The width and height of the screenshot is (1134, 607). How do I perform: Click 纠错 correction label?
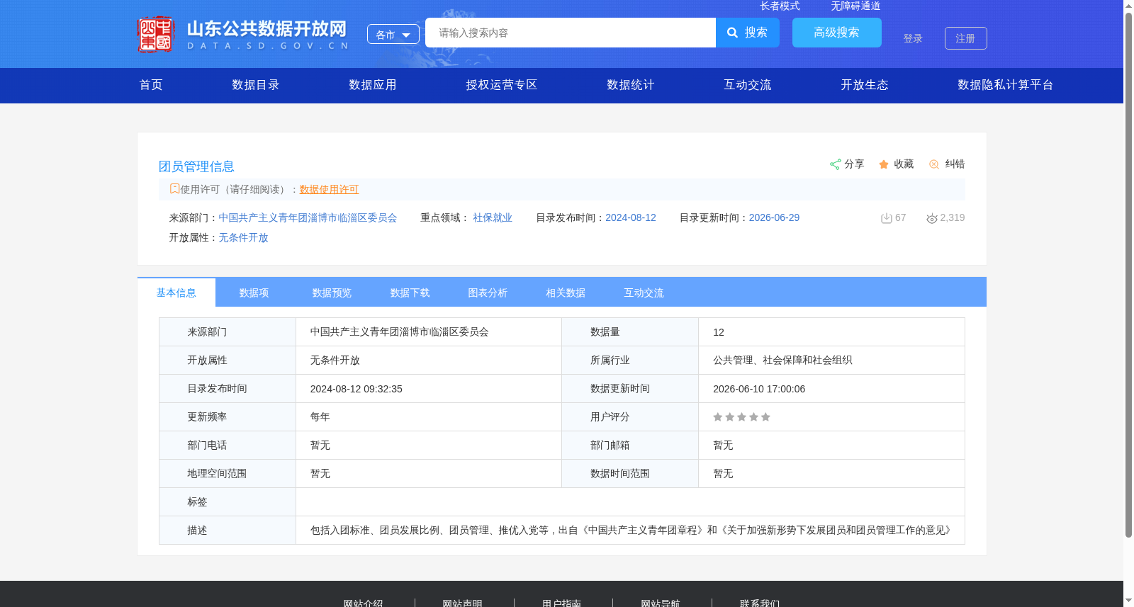[x=955, y=164]
